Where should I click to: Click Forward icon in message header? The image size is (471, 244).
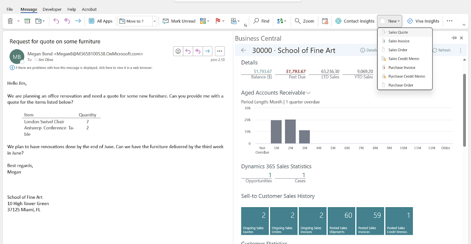(x=208, y=51)
